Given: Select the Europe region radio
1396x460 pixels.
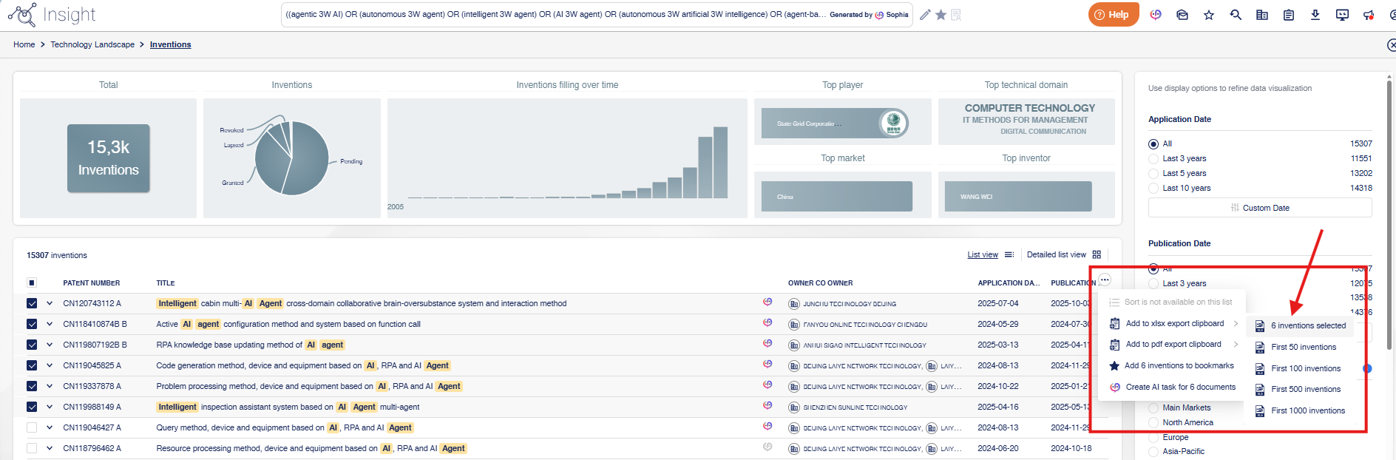Looking at the screenshot, I should [1153, 438].
